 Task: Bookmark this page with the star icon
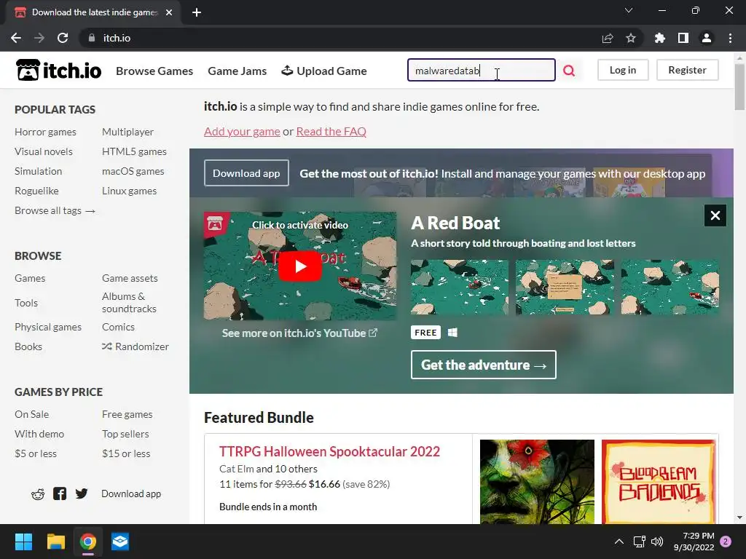click(631, 38)
